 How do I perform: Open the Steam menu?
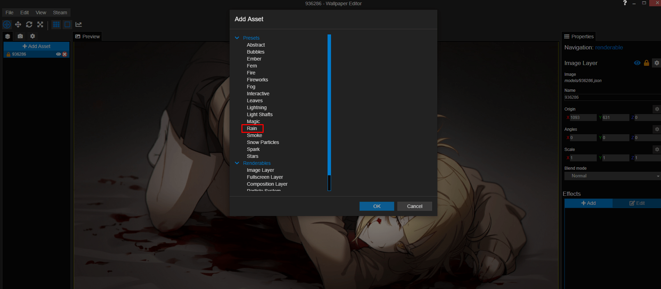pos(60,13)
